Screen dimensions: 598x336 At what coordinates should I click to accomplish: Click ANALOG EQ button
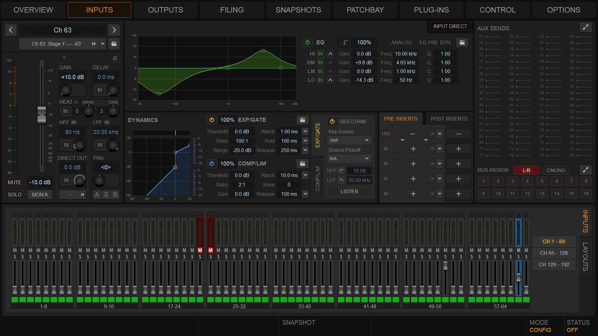click(401, 42)
